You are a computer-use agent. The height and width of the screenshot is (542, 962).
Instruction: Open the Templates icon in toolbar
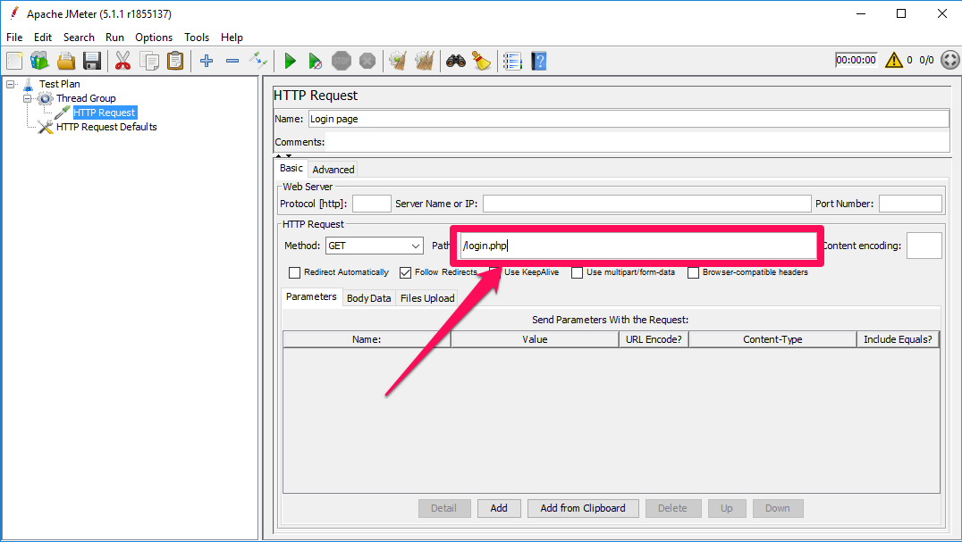click(x=40, y=61)
